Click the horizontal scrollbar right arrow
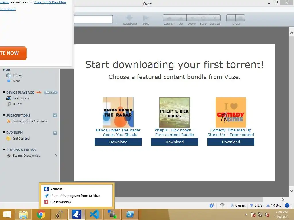This screenshot has height=220, width=294. pyautogui.click(x=283, y=199)
